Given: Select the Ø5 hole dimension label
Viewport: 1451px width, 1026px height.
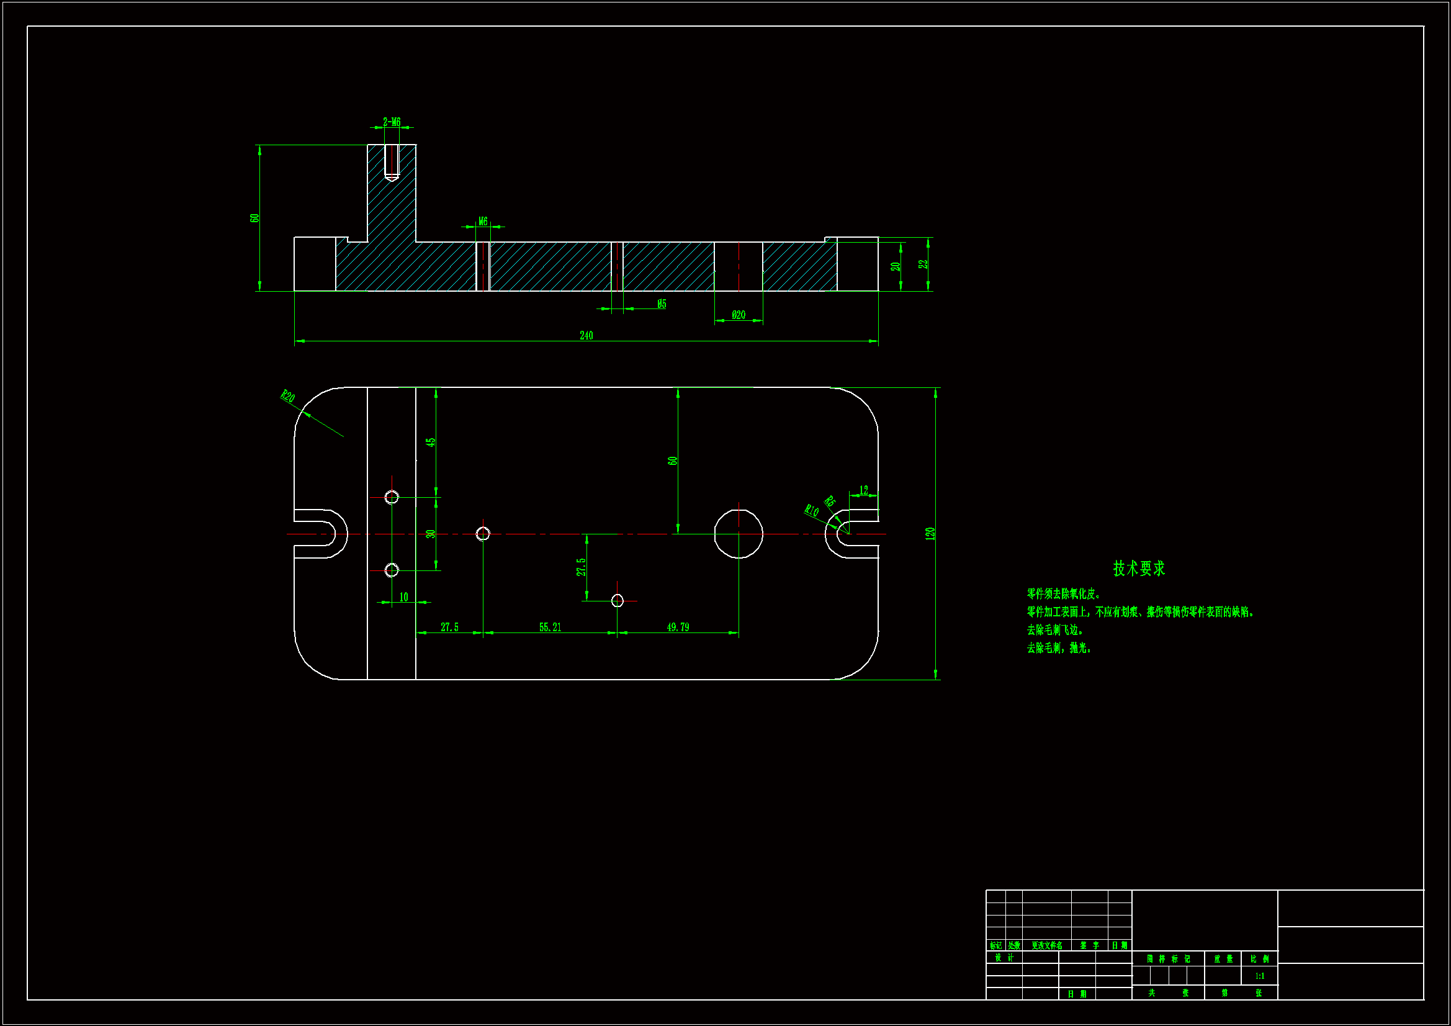Looking at the screenshot, I should [661, 304].
